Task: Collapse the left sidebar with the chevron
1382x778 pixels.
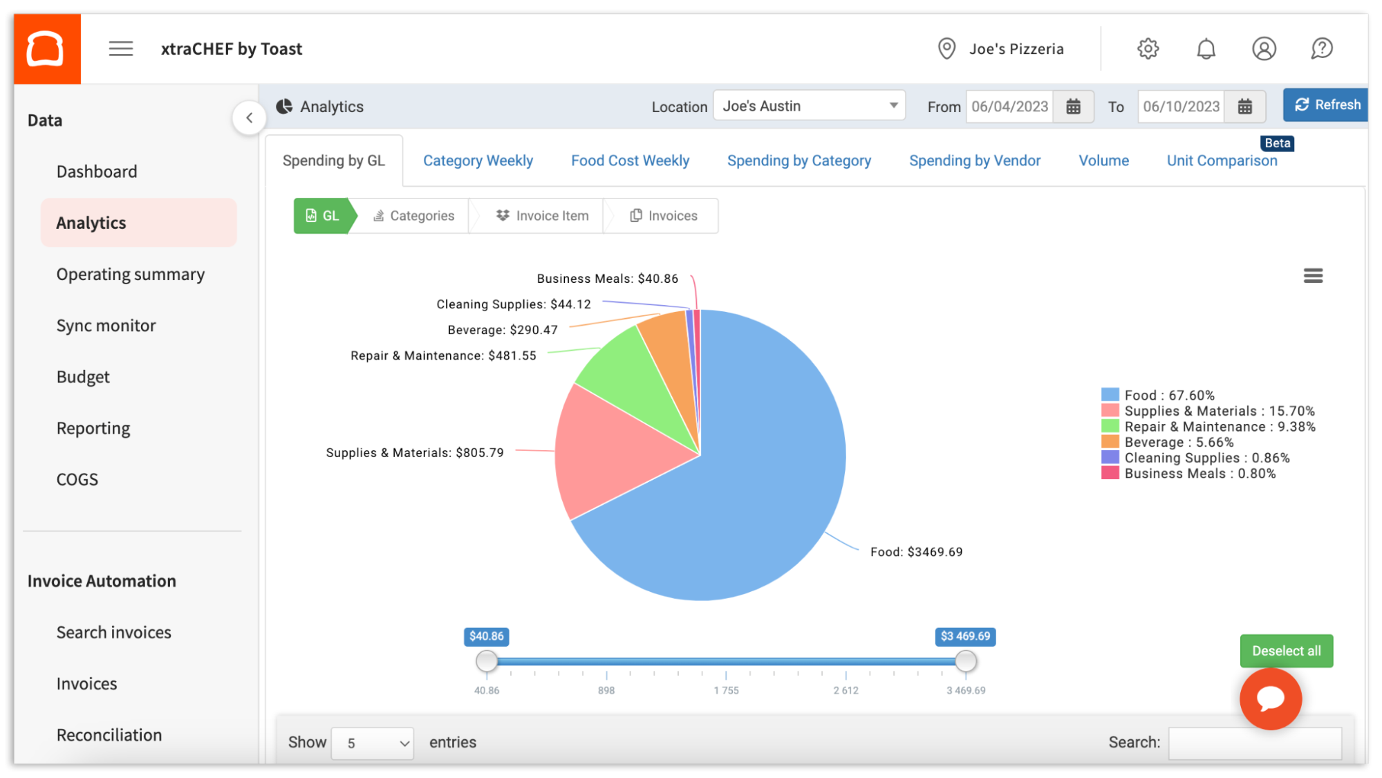Action: (250, 118)
